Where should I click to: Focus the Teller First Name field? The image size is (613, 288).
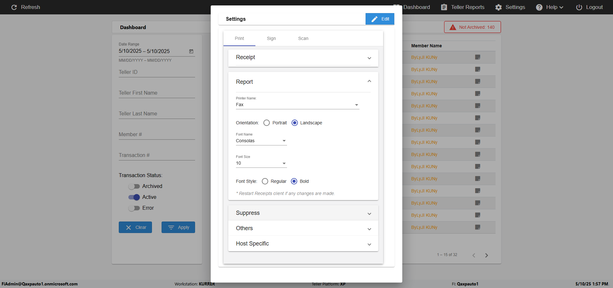pos(157,93)
